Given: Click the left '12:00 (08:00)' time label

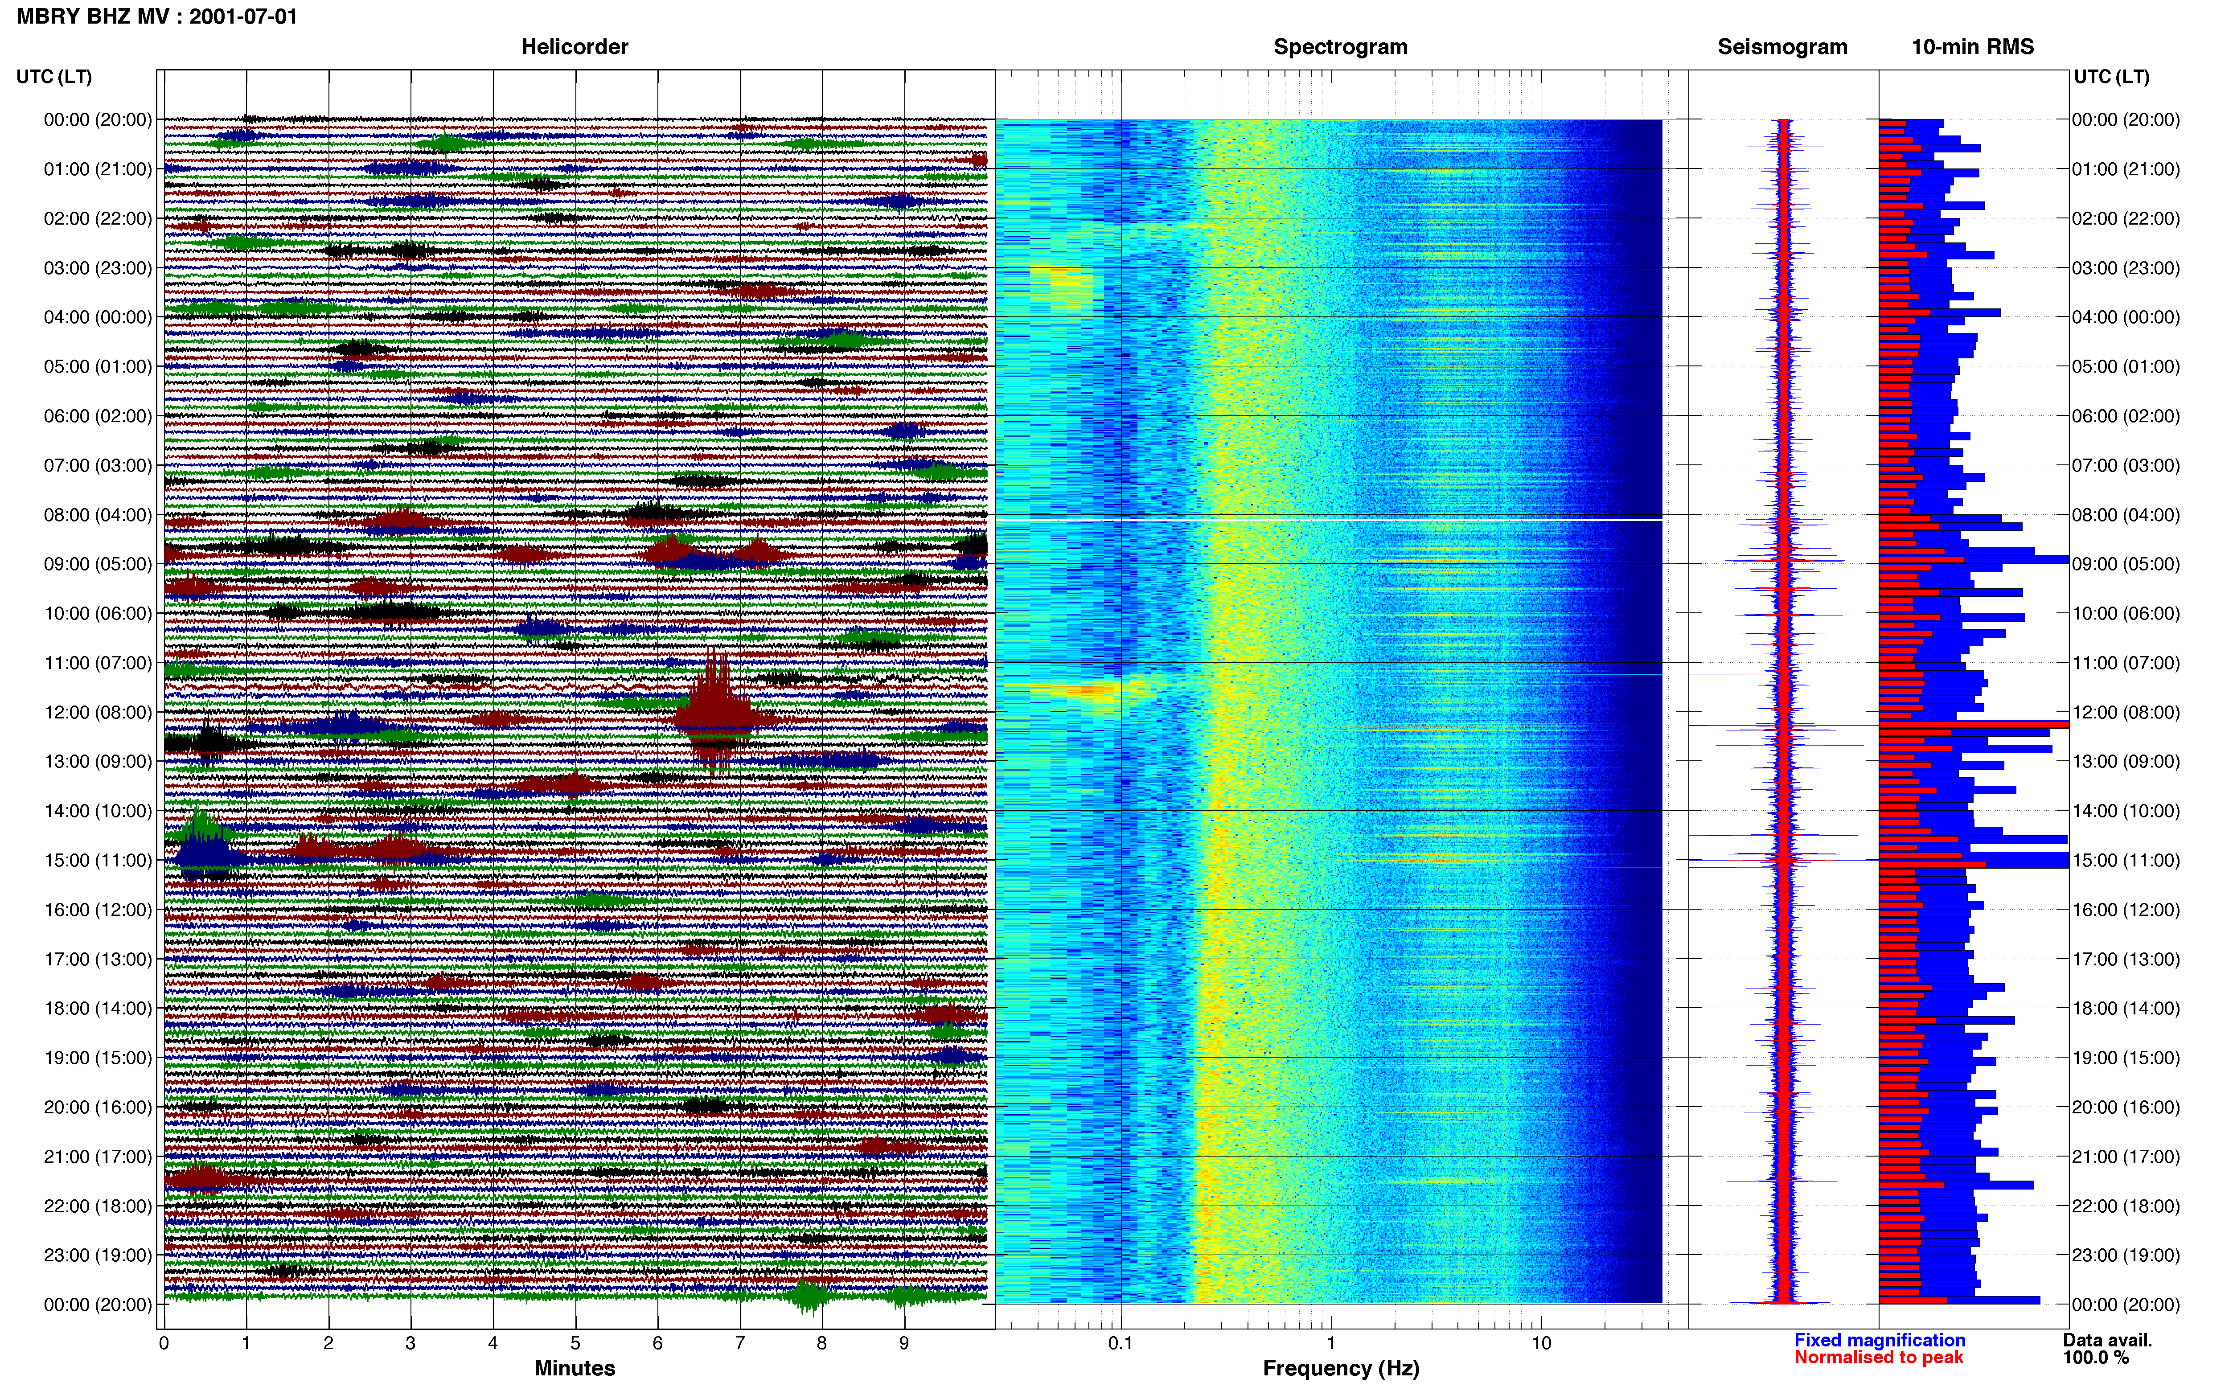Looking at the screenshot, I should [x=98, y=713].
